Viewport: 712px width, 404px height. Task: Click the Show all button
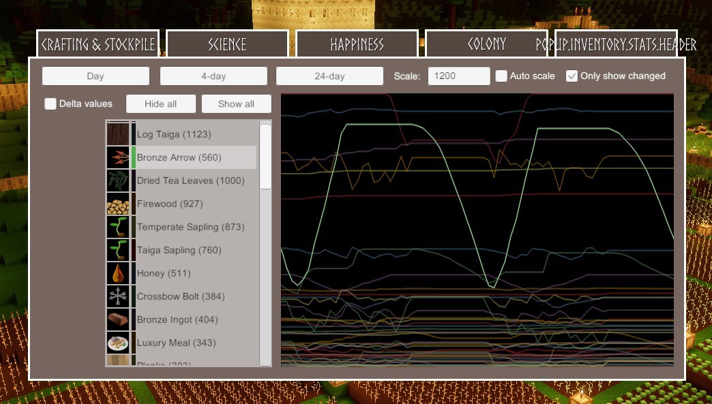[x=236, y=104]
